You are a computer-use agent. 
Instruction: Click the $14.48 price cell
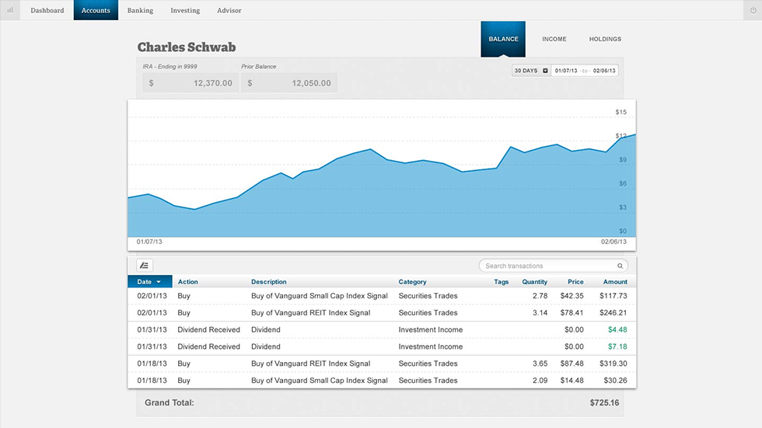pyautogui.click(x=571, y=381)
